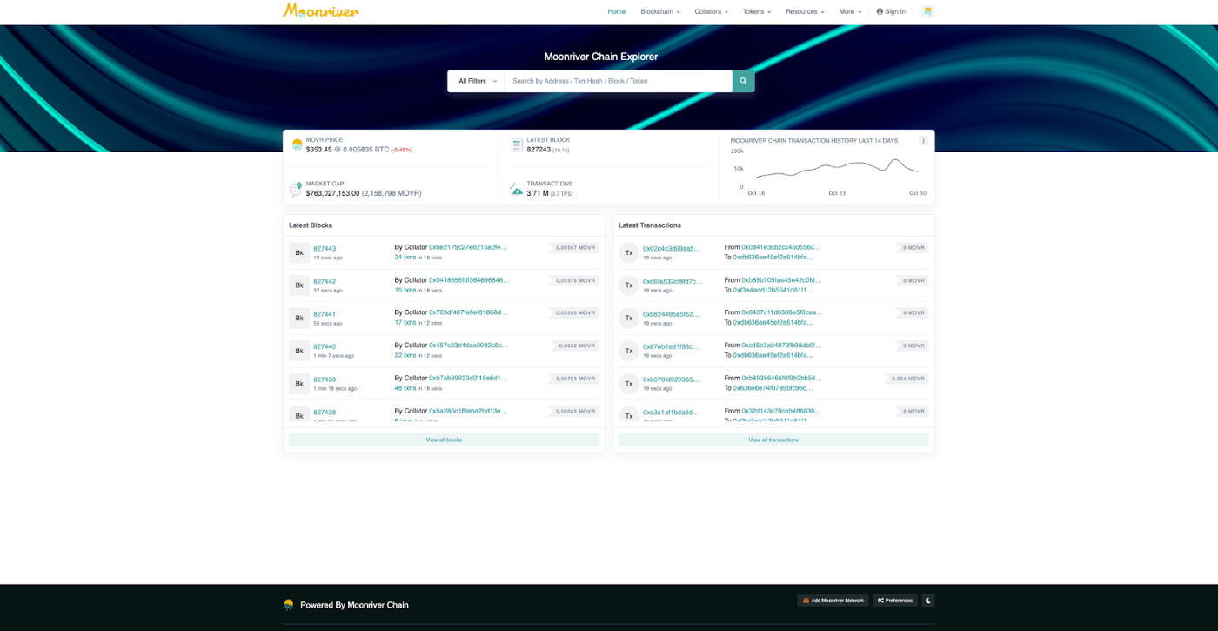Click the Bk icon for block 827441
The width and height of the screenshot is (1218, 631).
pos(299,318)
